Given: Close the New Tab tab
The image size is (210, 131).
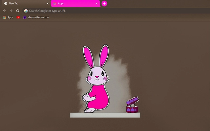Looking at the screenshot, I should tap(48, 4).
